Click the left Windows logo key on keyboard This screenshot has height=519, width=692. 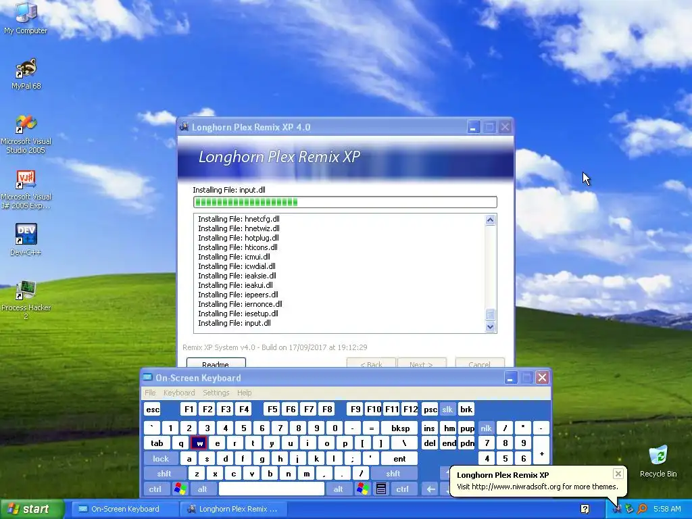tap(180, 489)
